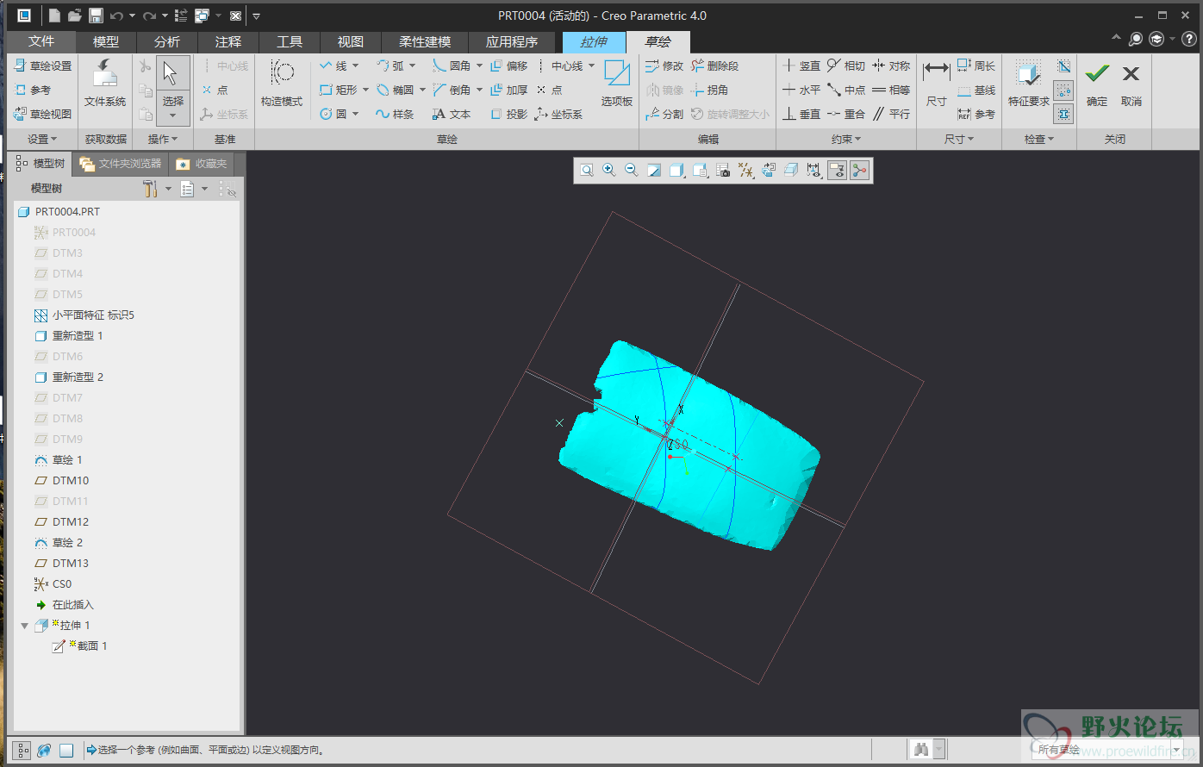Toggle overlapping geometry highlight in 检查
This screenshot has width=1203, height=767.
1063,65
